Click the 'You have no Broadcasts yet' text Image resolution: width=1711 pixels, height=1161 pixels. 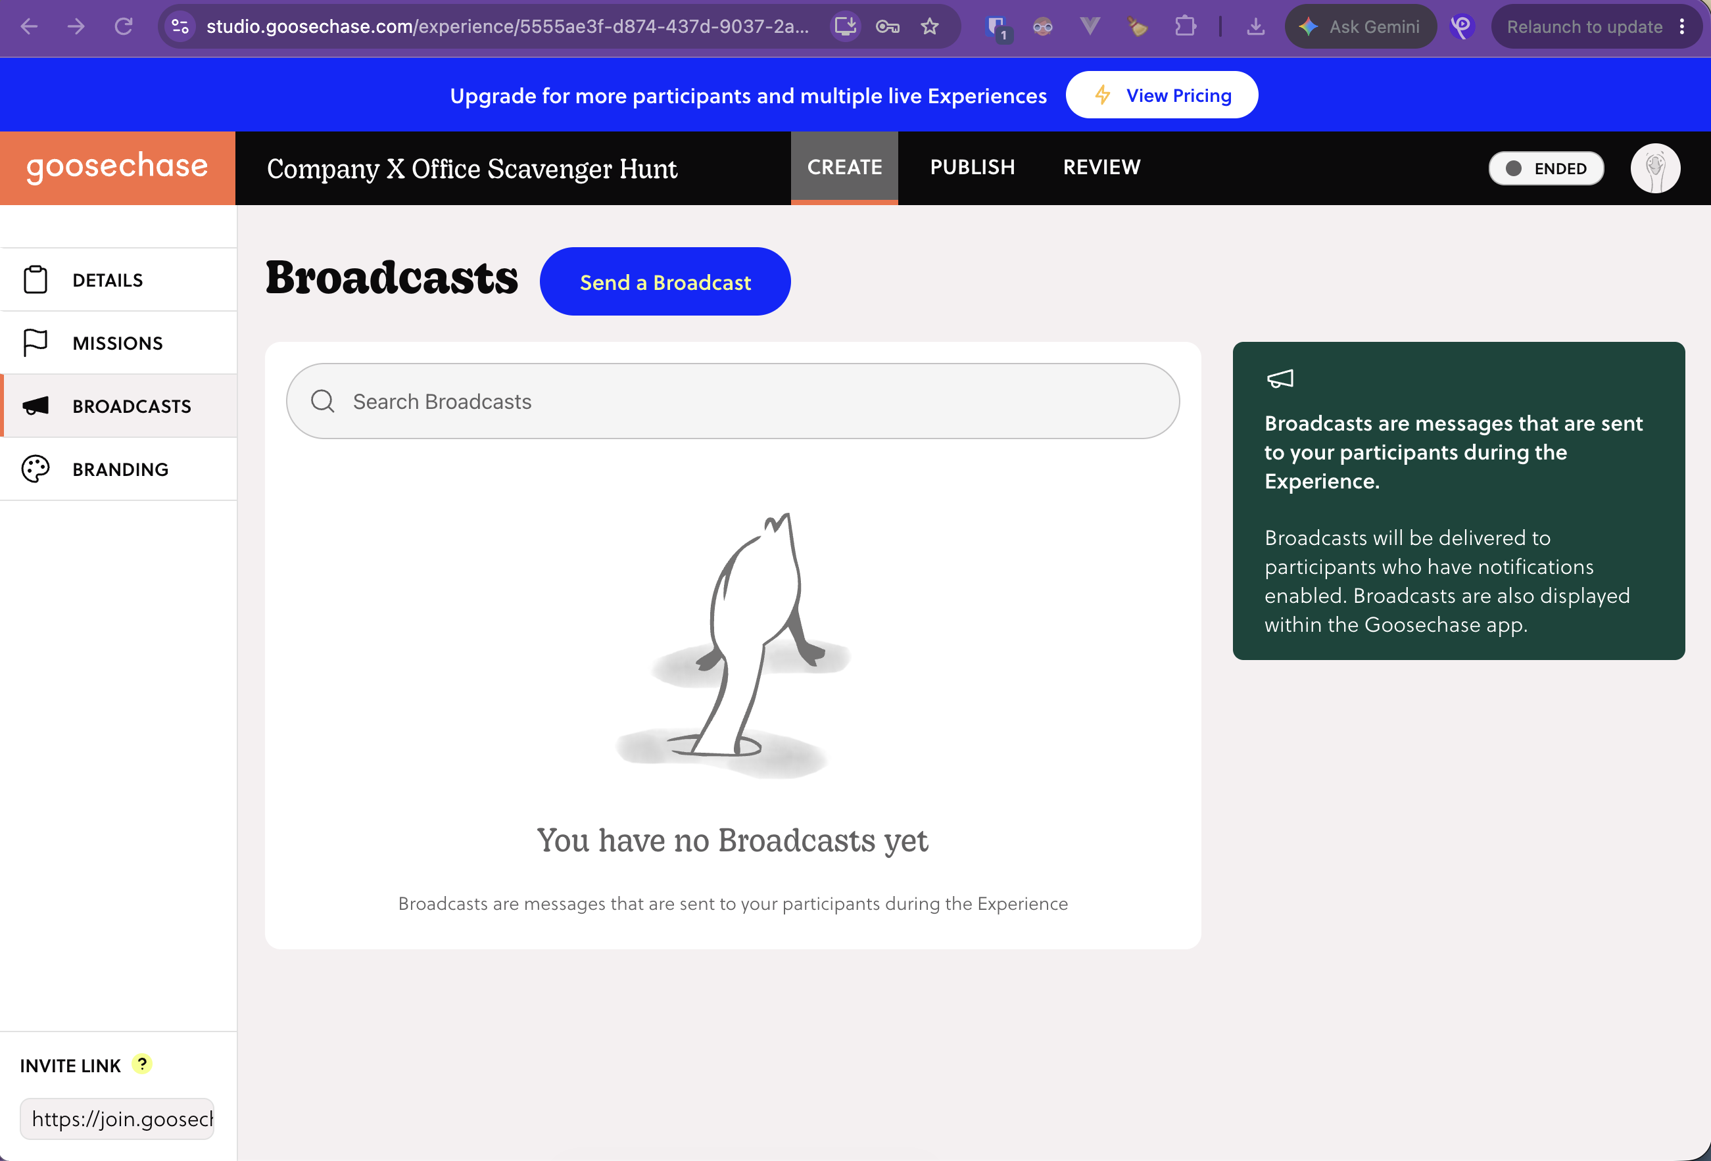coord(733,840)
